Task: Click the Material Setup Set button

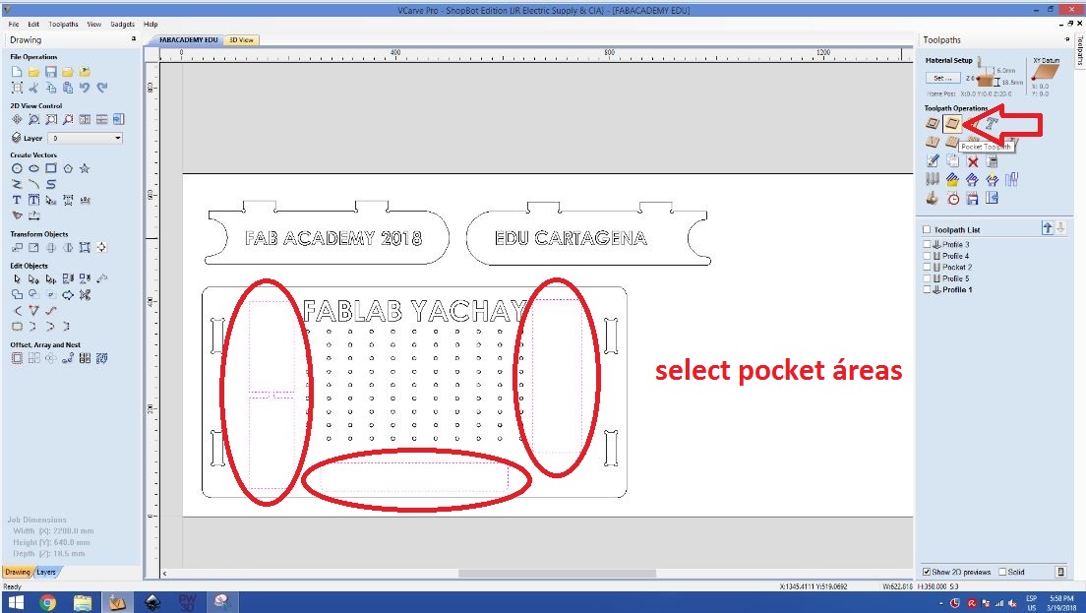Action: click(x=942, y=79)
